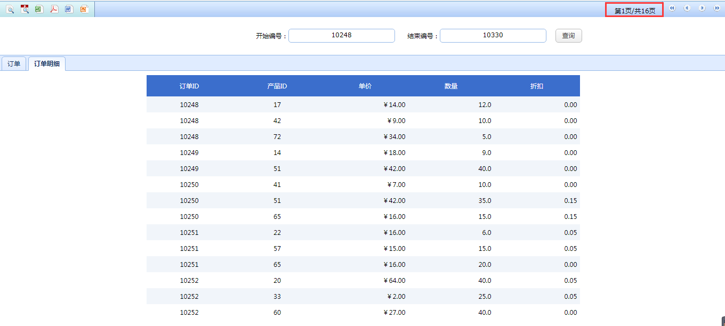Click the 结束编号 input field

click(x=493, y=36)
